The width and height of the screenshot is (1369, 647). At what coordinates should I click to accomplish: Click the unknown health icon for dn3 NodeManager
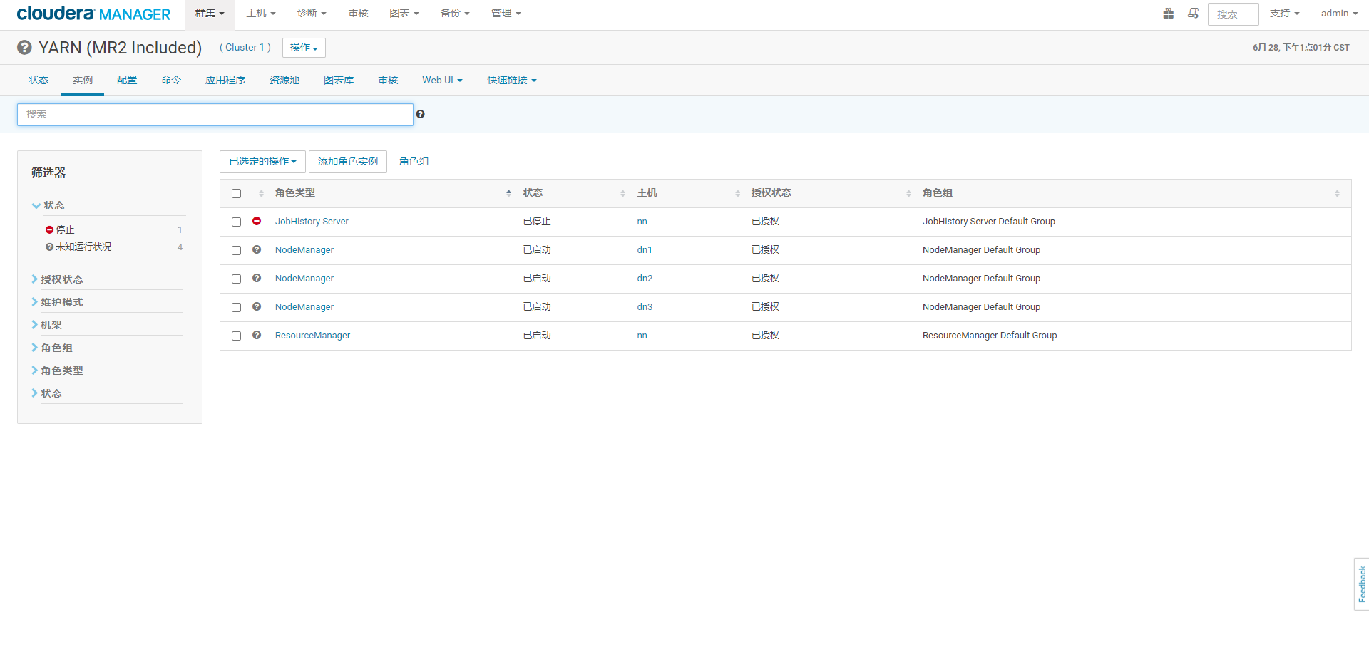[x=257, y=306]
